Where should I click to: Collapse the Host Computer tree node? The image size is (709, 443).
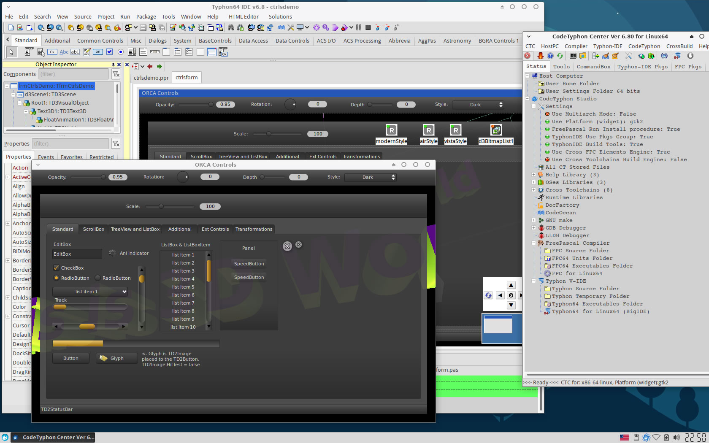pos(527,76)
